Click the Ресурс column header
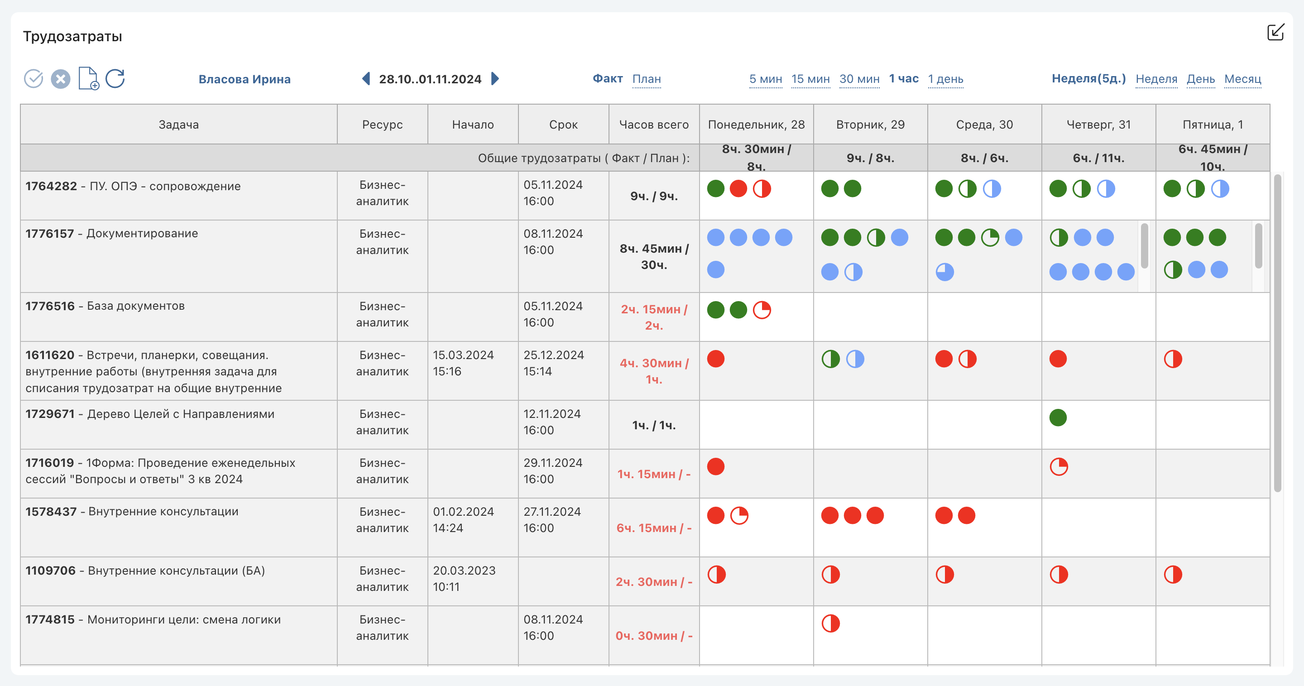This screenshot has height=686, width=1304. tap(382, 125)
